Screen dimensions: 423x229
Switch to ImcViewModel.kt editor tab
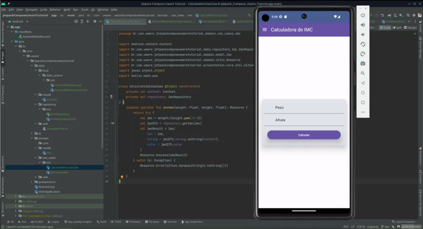point(214,21)
